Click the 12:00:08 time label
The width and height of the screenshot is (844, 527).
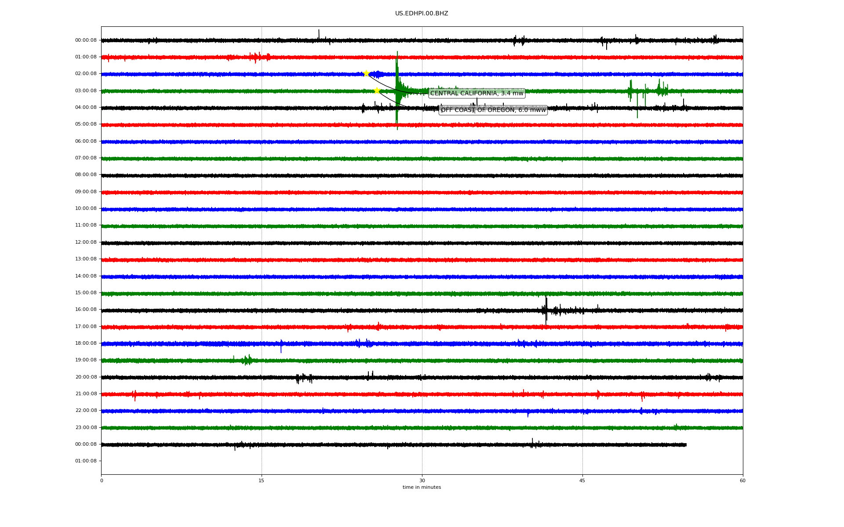(x=86, y=242)
